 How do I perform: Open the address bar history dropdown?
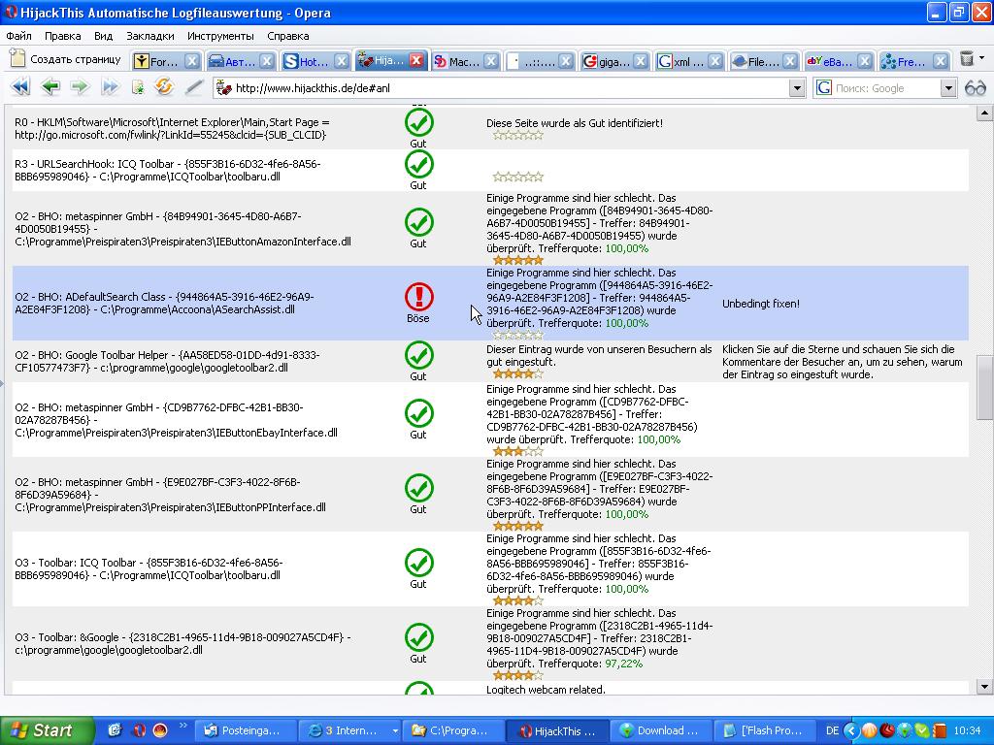(797, 88)
